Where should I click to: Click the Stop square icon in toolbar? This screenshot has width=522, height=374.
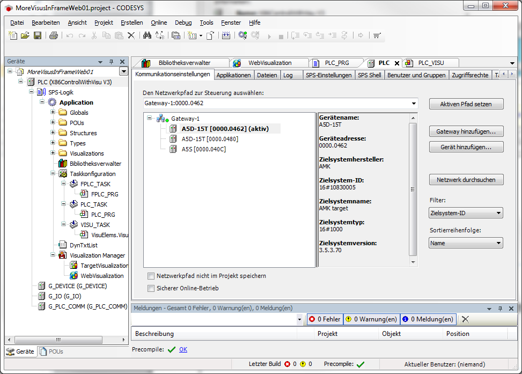(281, 36)
